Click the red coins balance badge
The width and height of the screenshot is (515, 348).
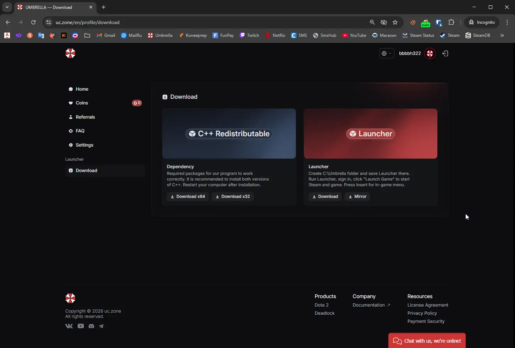pyautogui.click(x=137, y=103)
